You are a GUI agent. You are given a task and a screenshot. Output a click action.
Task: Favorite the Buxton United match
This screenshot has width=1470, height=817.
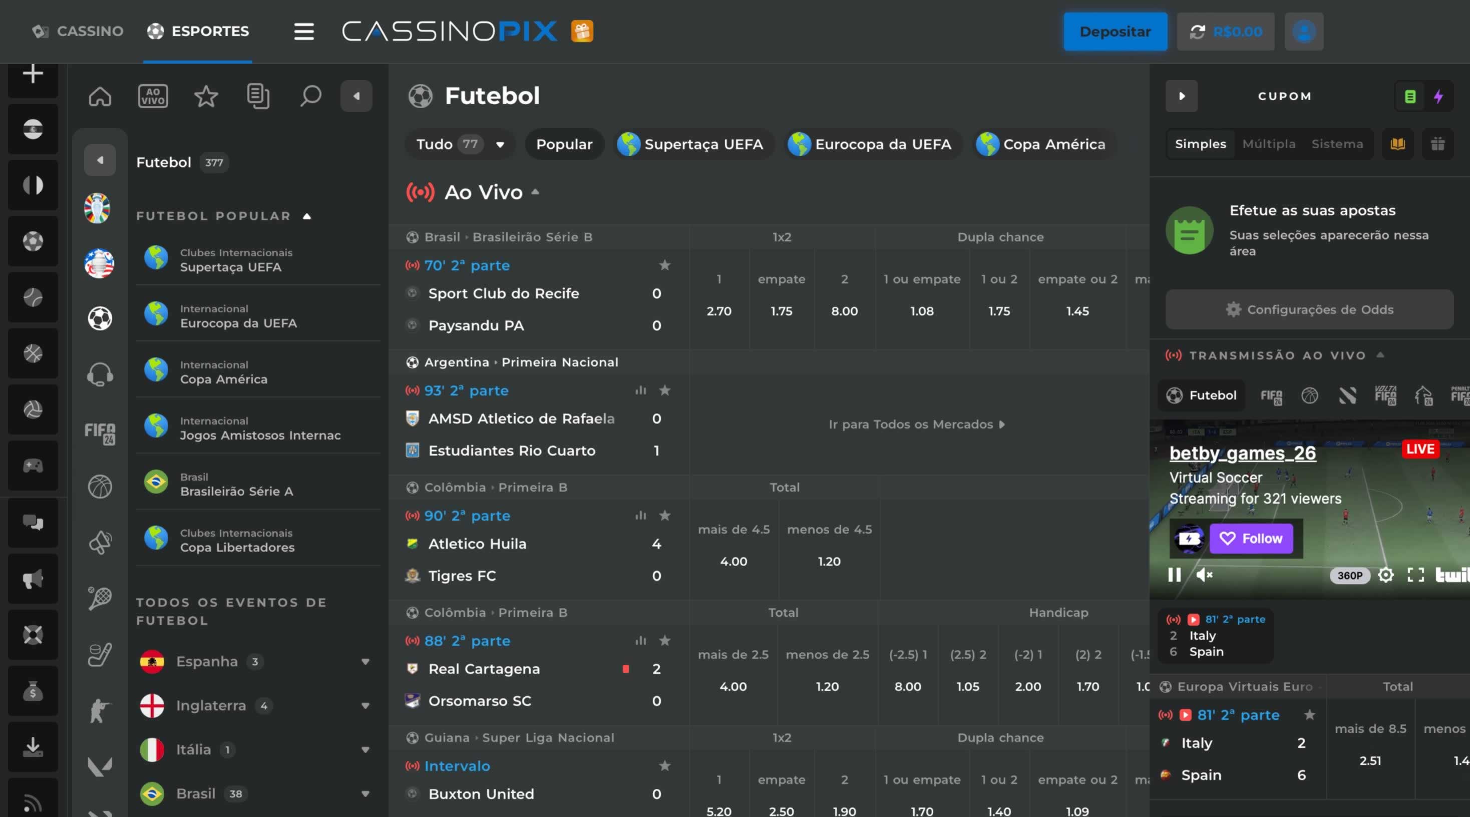point(665,765)
